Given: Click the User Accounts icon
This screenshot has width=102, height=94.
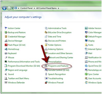Looking at the screenshot, I should point(86,78).
